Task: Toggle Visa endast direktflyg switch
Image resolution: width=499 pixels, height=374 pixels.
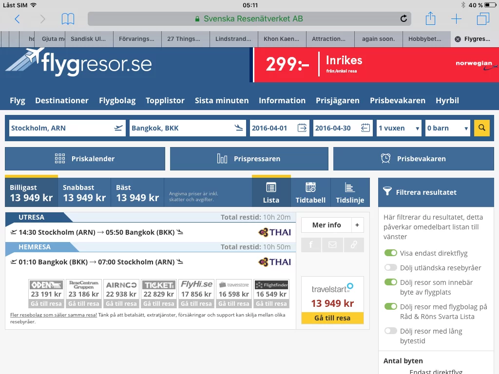Action: [391, 253]
